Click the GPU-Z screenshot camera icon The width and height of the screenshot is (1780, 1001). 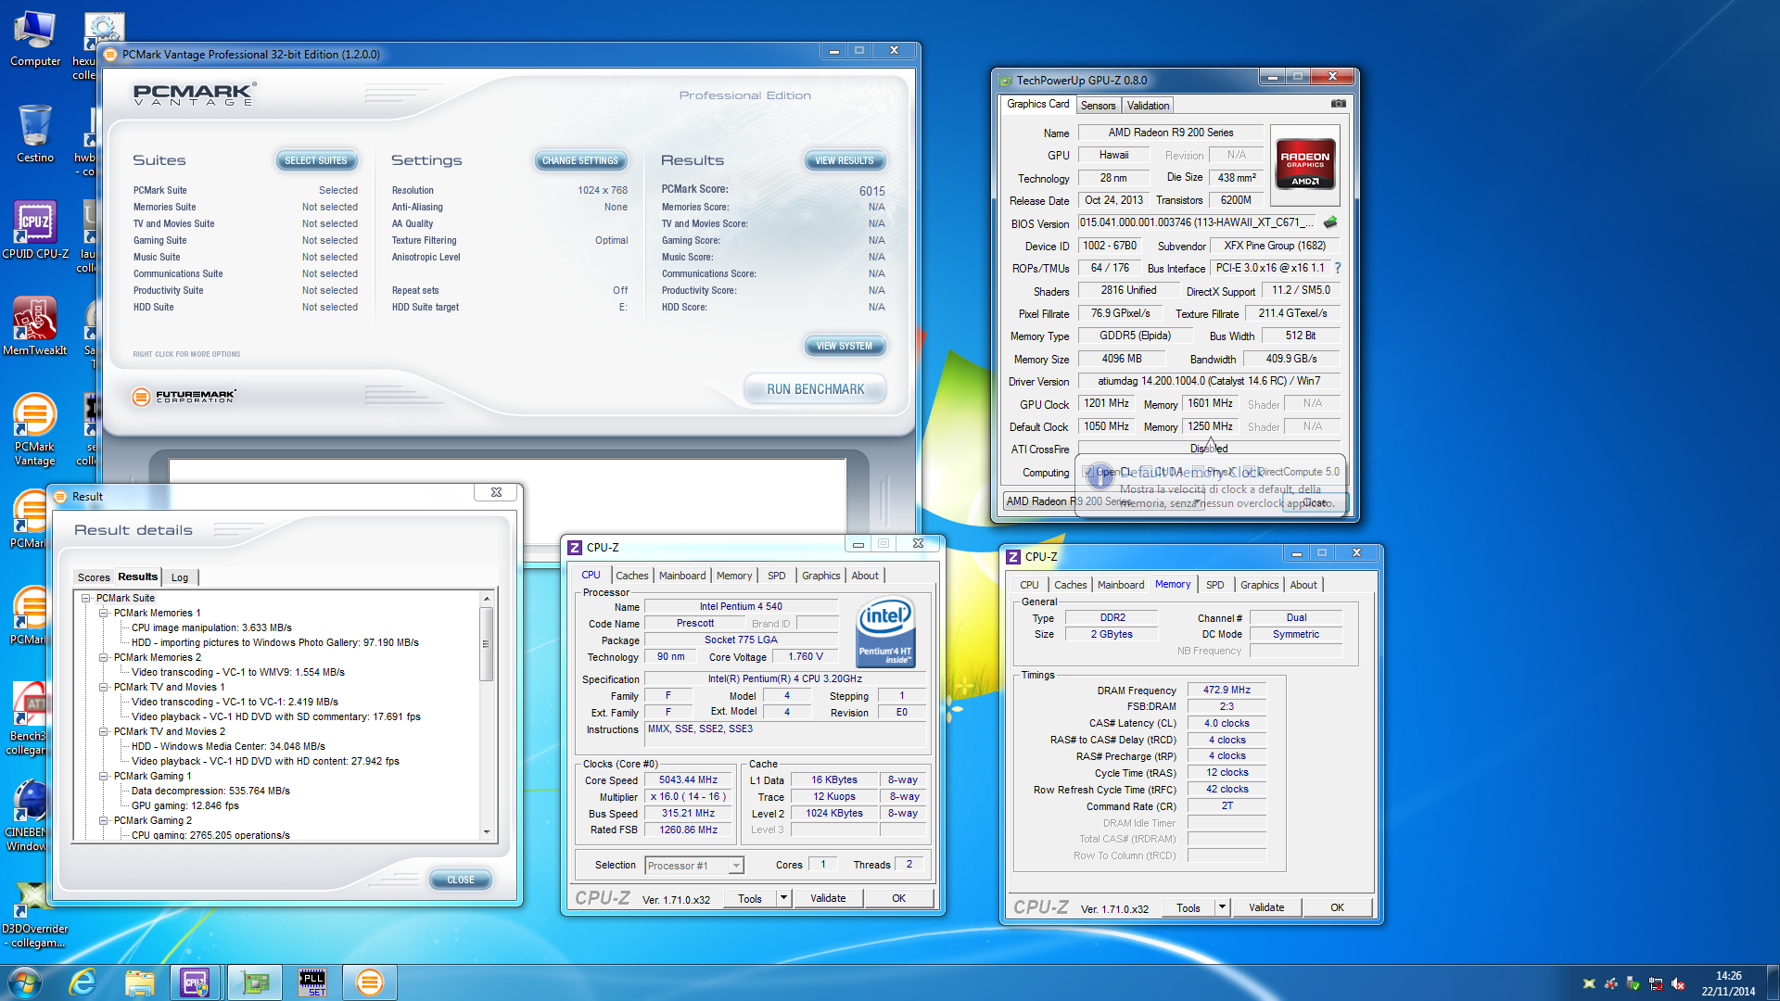pyautogui.click(x=1338, y=104)
